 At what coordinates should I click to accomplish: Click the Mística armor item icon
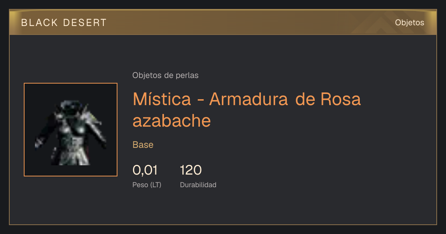[71, 133]
